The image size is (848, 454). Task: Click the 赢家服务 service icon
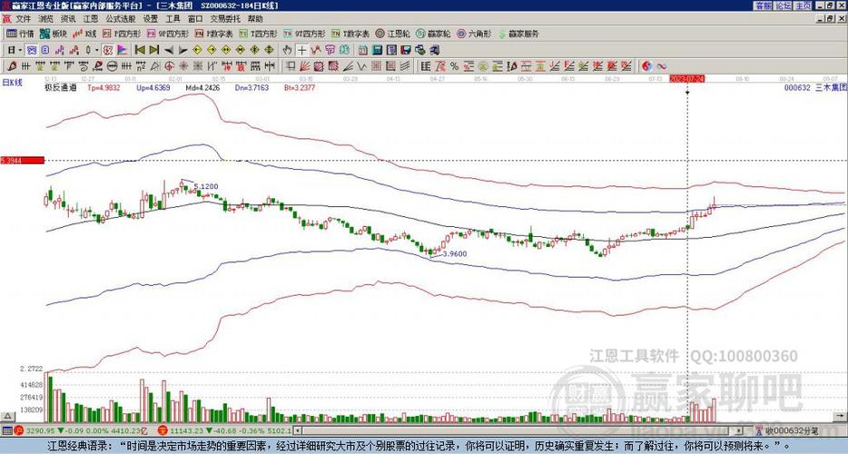tap(518, 34)
